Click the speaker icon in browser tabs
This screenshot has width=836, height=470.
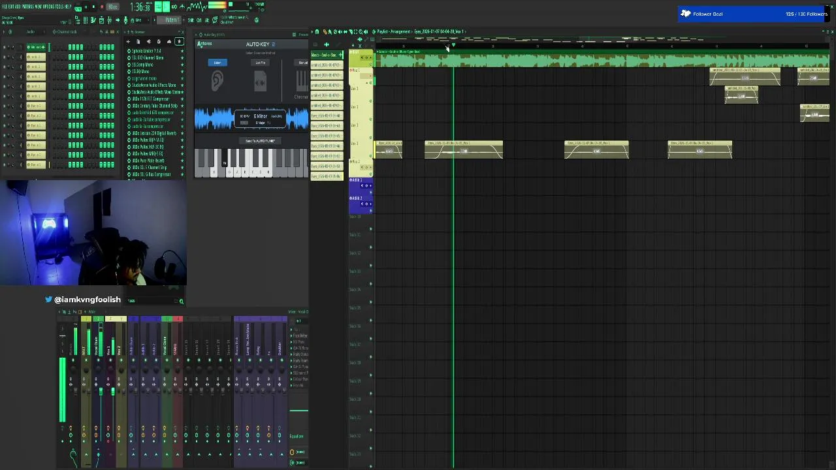point(149,42)
